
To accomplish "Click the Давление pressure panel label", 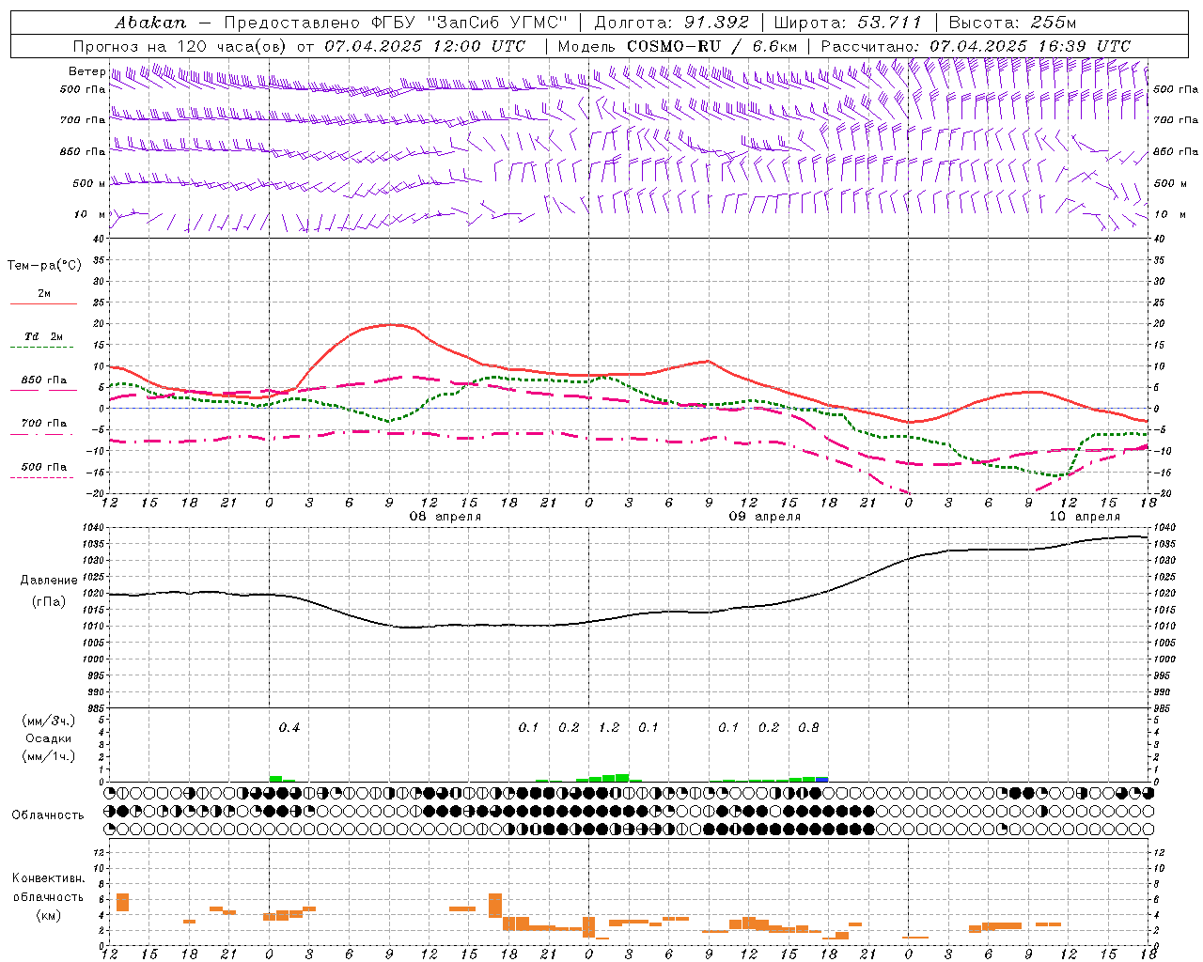I will (49, 581).
